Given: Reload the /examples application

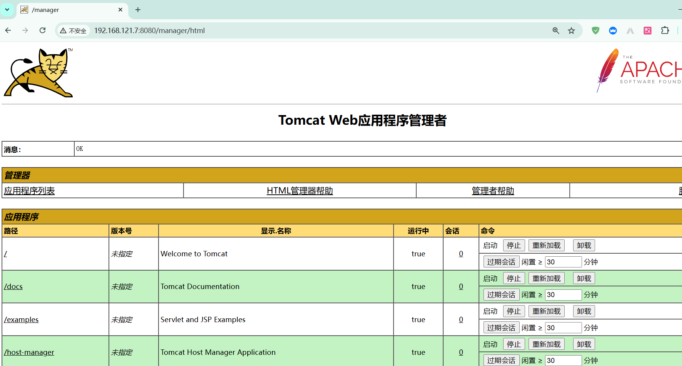Looking at the screenshot, I should click(547, 311).
